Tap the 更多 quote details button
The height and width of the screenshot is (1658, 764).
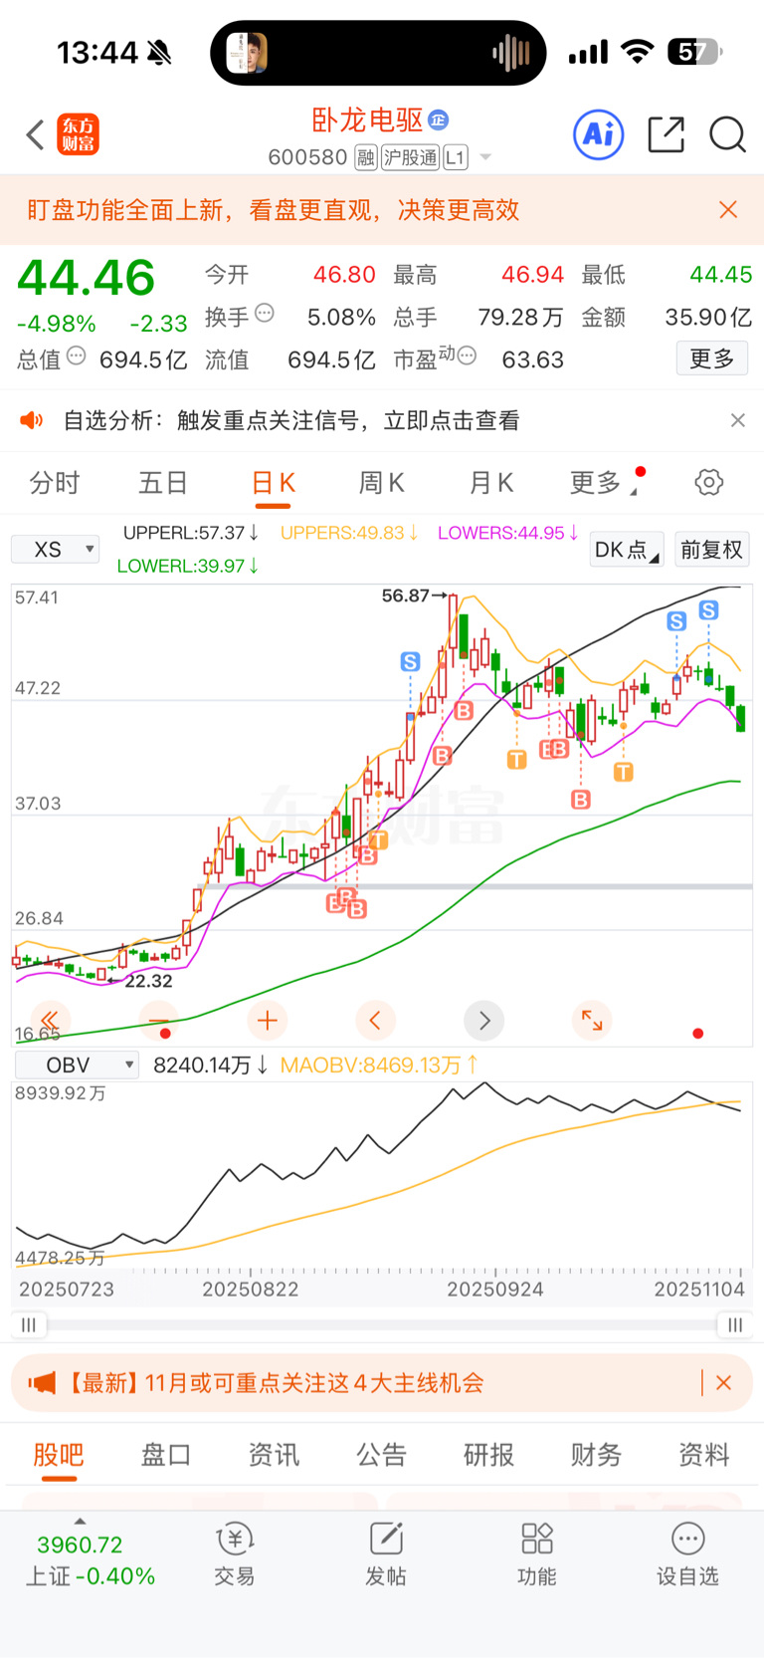coord(712,358)
